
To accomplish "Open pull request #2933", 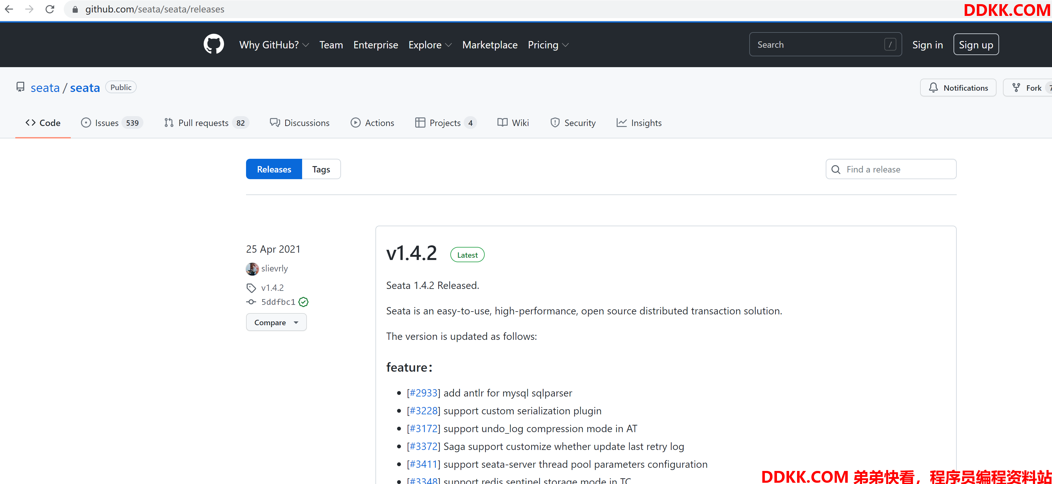I will 424,393.
